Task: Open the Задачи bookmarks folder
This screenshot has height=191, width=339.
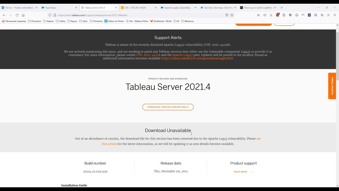Action: (x=48, y=21)
